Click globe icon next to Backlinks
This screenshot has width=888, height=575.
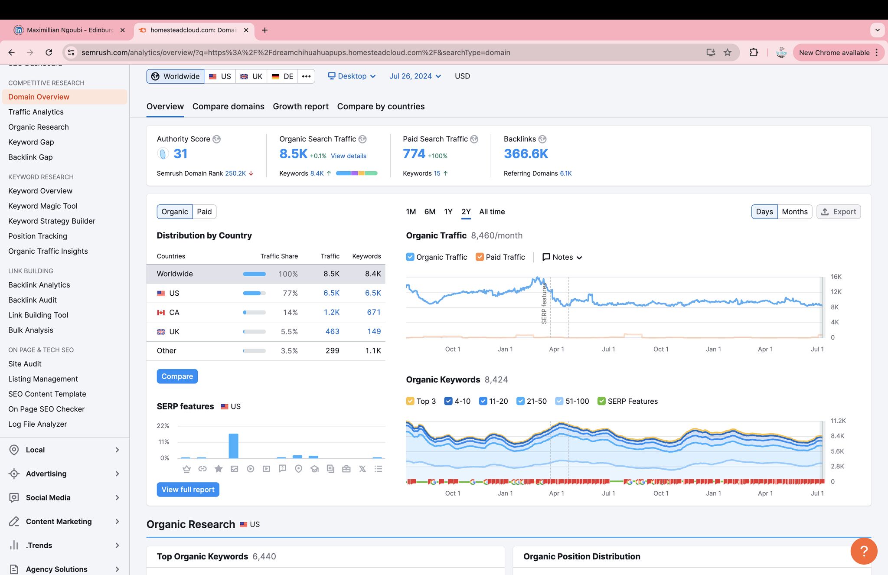tap(542, 139)
